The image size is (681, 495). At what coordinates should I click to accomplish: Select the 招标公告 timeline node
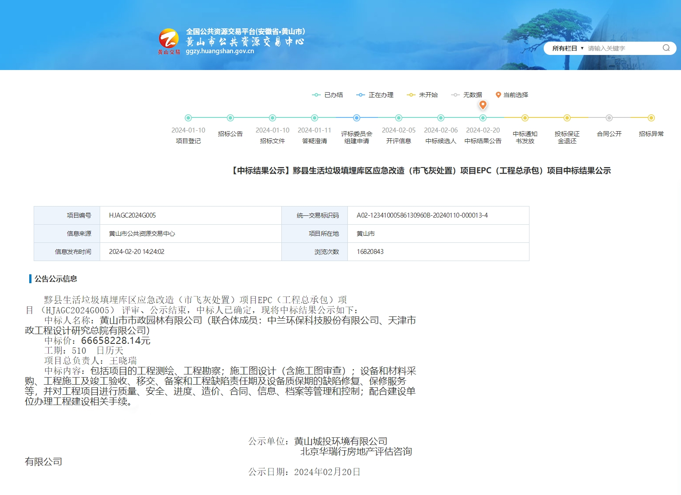[x=230, y=118]
